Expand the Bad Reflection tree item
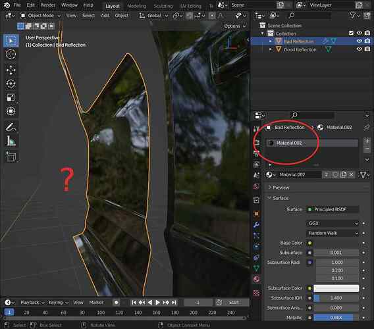The height and width of the screenshot is (329, 374). point(271,41)
